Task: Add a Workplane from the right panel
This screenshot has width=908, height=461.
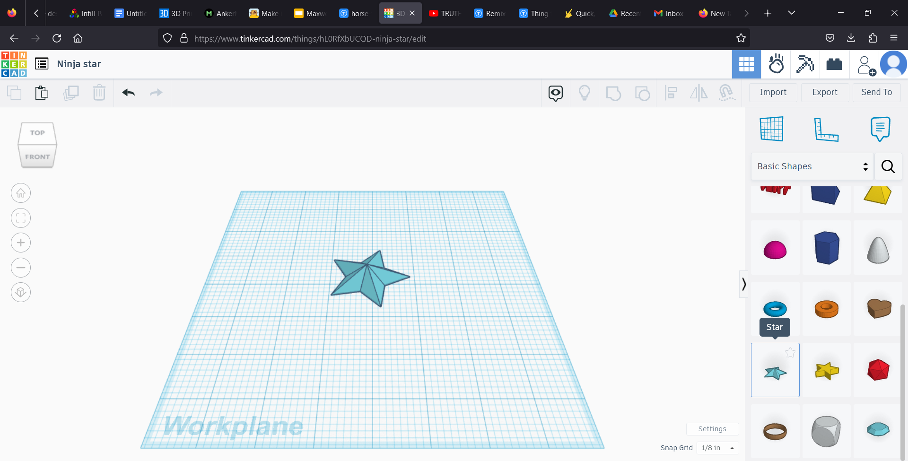Action: pyautogui.click(x=771, y=129)
